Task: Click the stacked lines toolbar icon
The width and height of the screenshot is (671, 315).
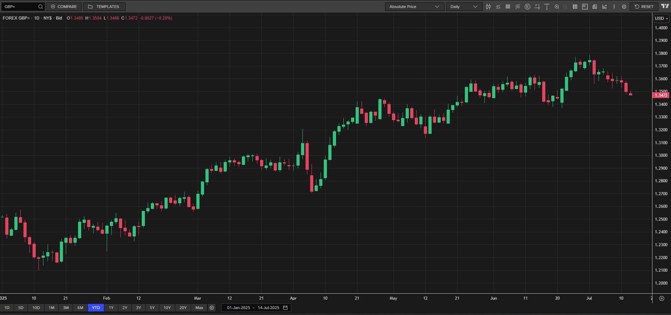Action: pos(508,7)
